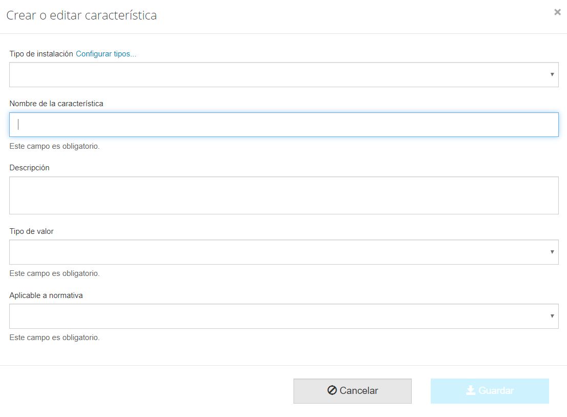Focus the Nombre de la característica field
This screenshot has height=417, width=567.
pos(284,125)
